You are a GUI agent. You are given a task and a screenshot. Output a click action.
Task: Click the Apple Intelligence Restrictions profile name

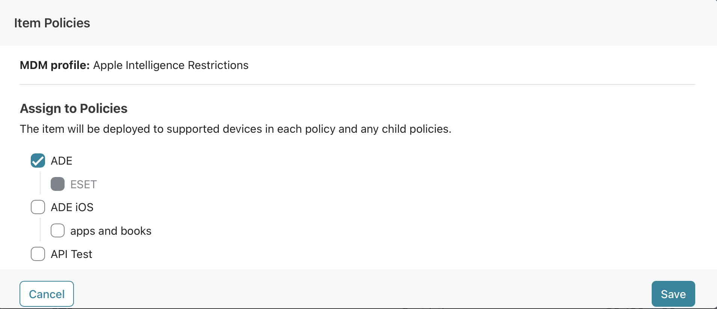[x=171, y=65]
